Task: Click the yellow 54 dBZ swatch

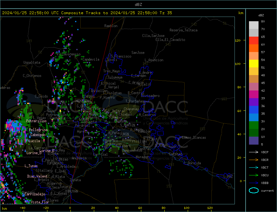Action: [254, 64]
